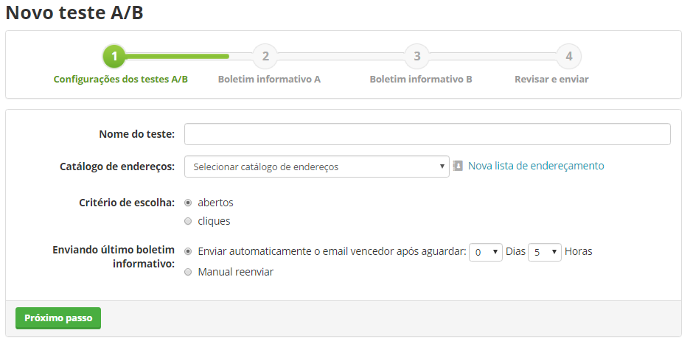Click the 'Próximo passo' button
690x347 pixels.
point(58,318)
